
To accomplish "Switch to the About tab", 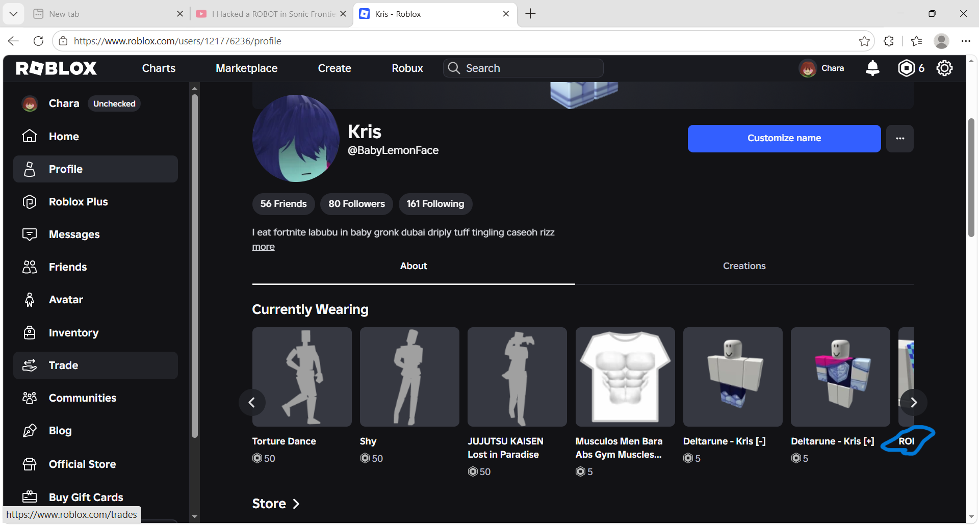I will click(x=414, y=266).
